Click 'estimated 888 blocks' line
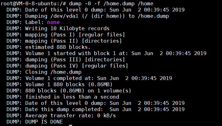 [x=48, y=47]
